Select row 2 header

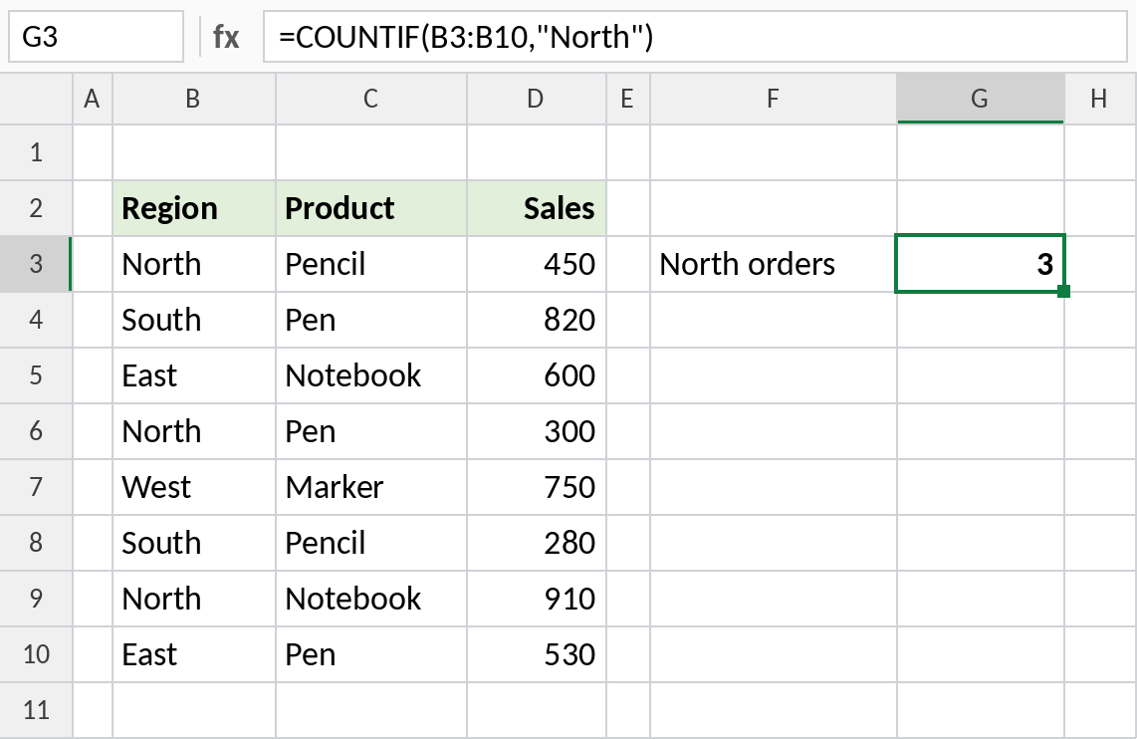[x=36, y=208]
